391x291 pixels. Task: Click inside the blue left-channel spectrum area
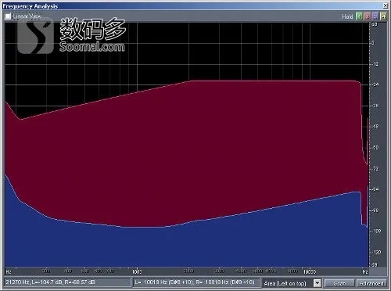click(182, 248)
